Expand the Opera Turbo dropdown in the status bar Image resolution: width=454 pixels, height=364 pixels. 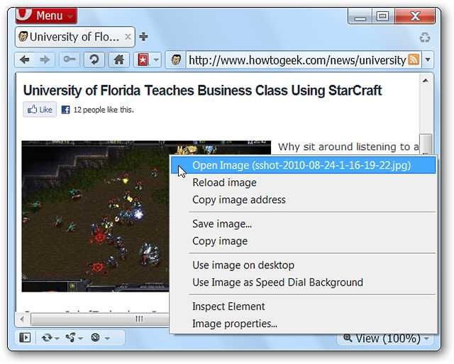(x=107, y=338)
